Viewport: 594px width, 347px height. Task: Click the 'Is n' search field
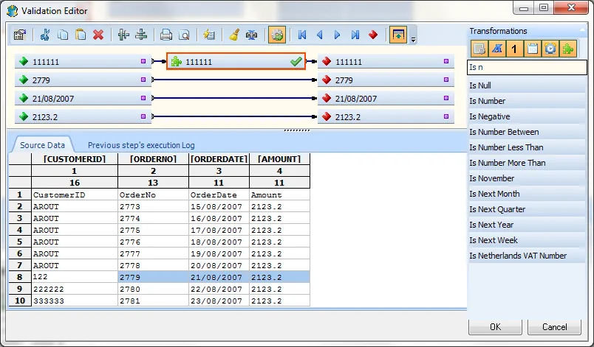pos(527,67)
